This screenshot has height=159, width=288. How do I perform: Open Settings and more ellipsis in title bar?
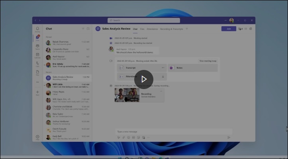click(225, 20)
